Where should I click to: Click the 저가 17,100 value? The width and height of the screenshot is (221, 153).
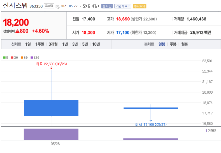click(x=123, y=33)
